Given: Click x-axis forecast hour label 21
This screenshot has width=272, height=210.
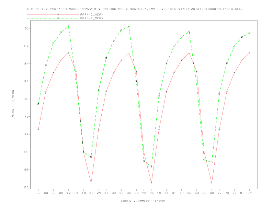Looking at the screenshot, I should (x=91, y=193).
